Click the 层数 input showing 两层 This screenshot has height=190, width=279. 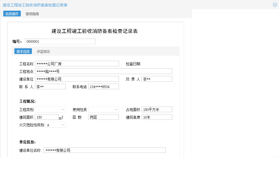pyautogui.click(x=103, y=117)
